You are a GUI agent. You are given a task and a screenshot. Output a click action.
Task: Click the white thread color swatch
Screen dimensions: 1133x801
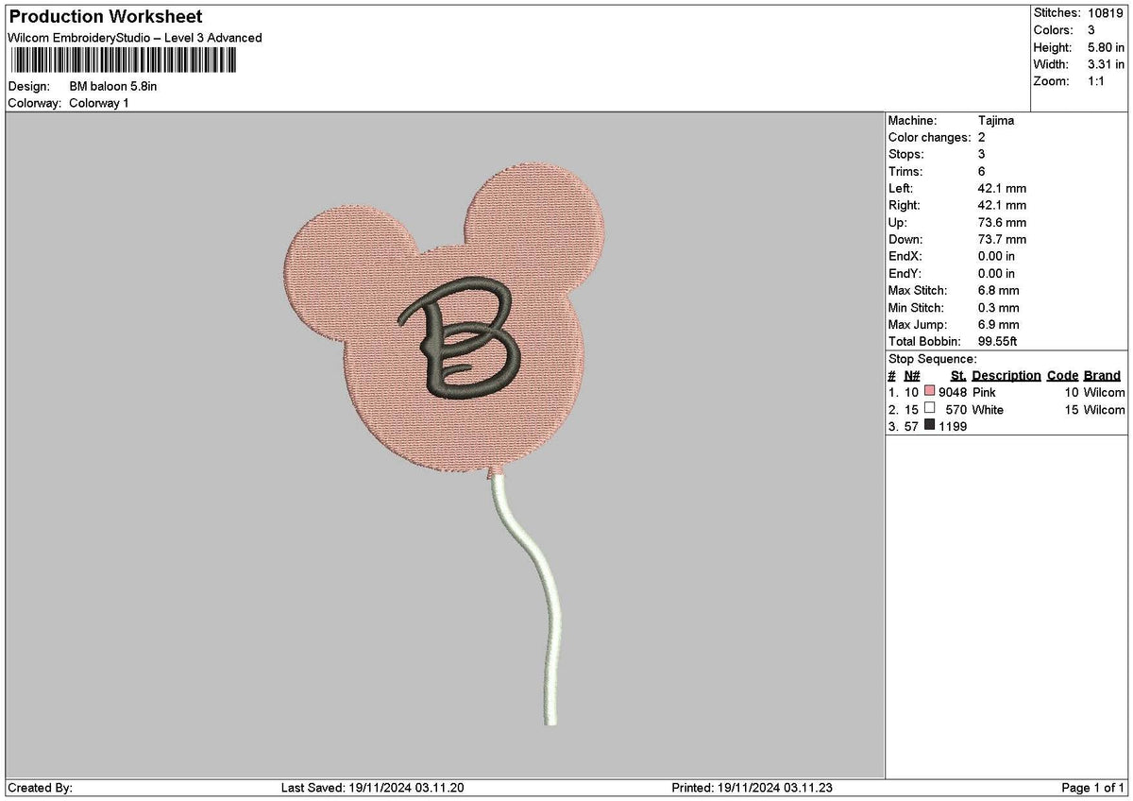point(929,409)
